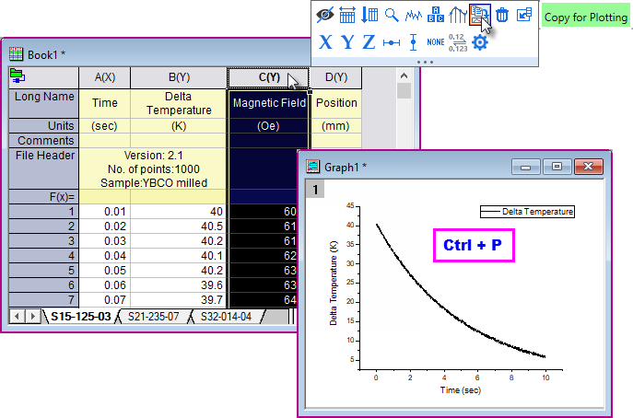Click the Delete trash can icon

[502, 14]
